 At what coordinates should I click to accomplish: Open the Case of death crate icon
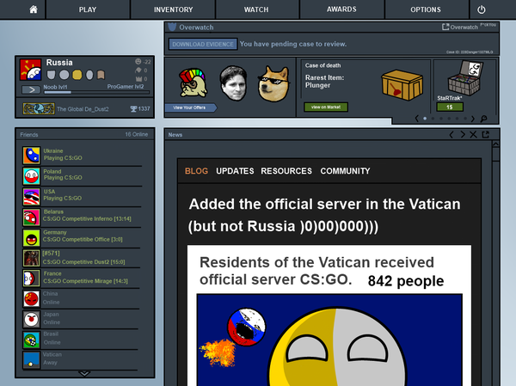(x=402, y=84)
